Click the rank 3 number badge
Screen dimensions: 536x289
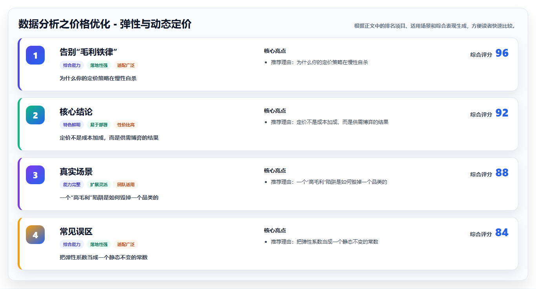point(35,175)
